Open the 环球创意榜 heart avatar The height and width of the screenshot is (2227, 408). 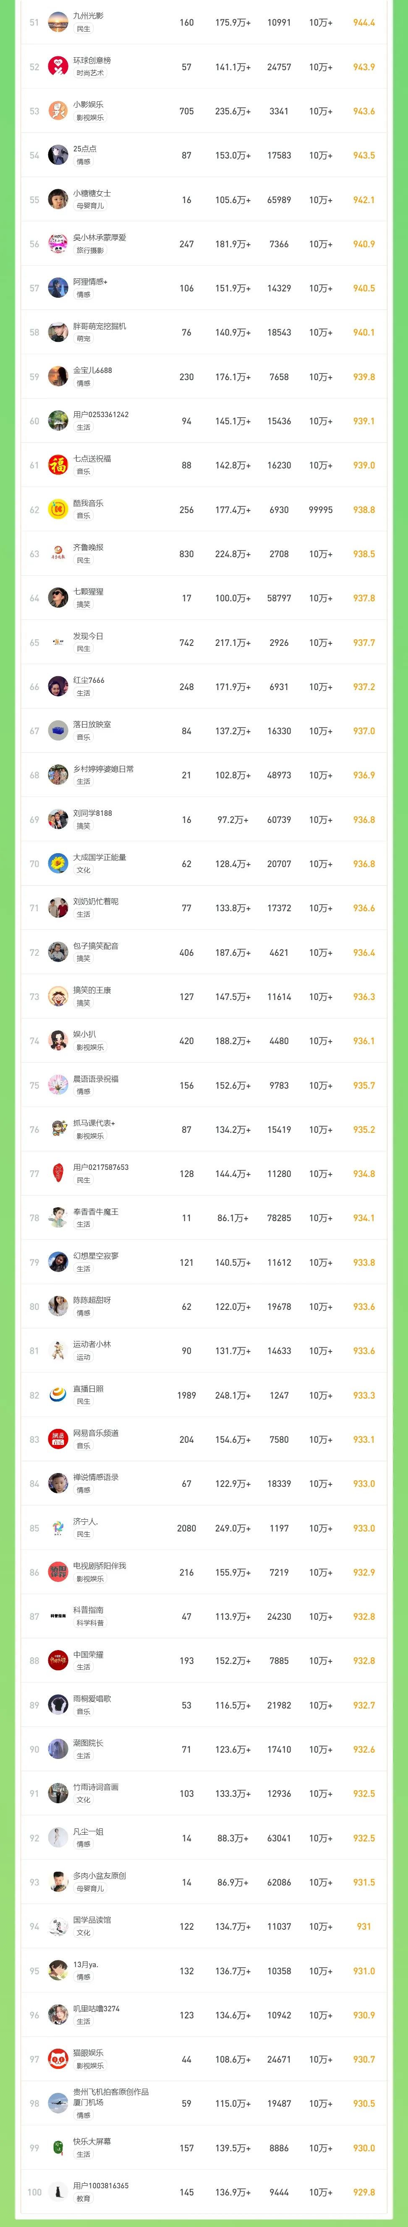[x=58, y=66]
